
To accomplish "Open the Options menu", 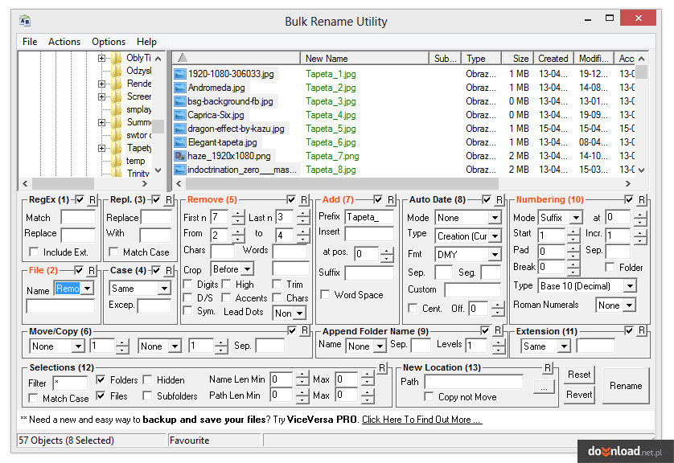I will 109,42.
